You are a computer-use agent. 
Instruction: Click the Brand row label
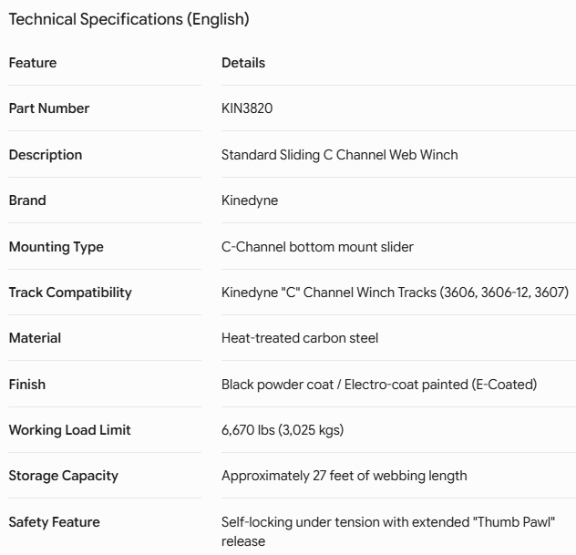[x=27, y=200]
